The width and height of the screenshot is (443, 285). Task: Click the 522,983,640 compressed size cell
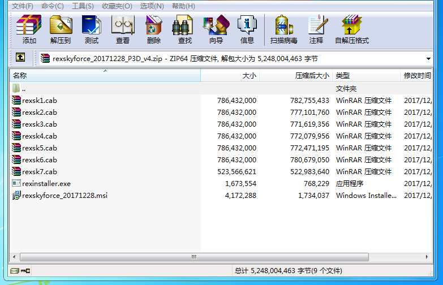point(309,171)
